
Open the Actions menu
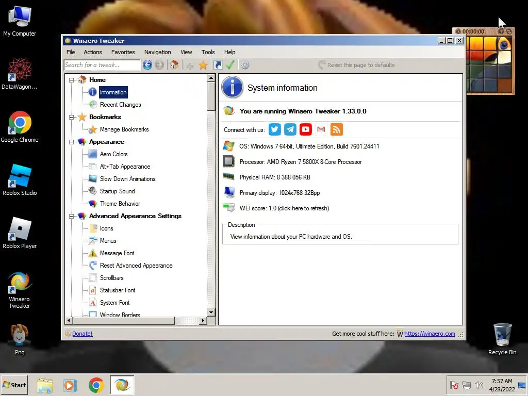[x=93, y=52]
